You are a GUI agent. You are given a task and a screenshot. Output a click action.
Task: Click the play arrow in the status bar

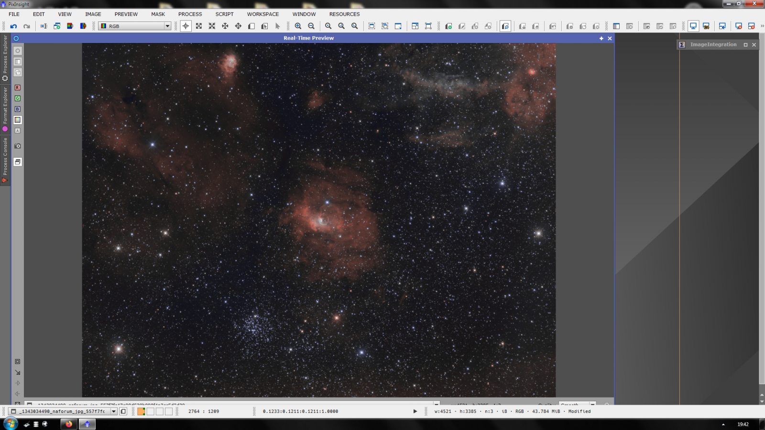point(415,411)
